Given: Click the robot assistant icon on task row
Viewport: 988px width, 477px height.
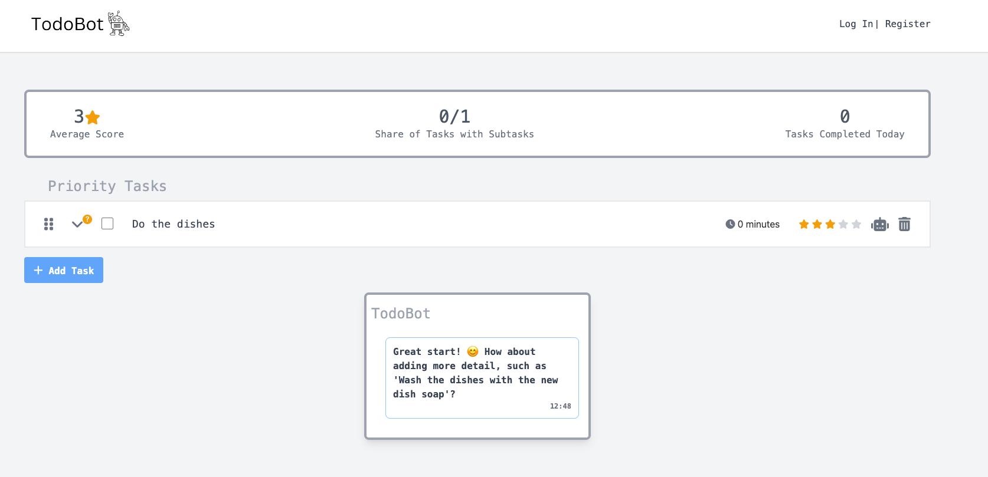Looking at the screenshot, I should tap(879, 224).
